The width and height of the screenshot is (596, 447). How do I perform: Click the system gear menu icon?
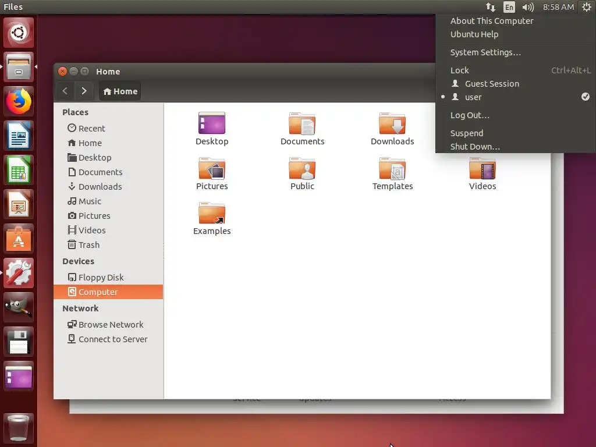(587, 7)
